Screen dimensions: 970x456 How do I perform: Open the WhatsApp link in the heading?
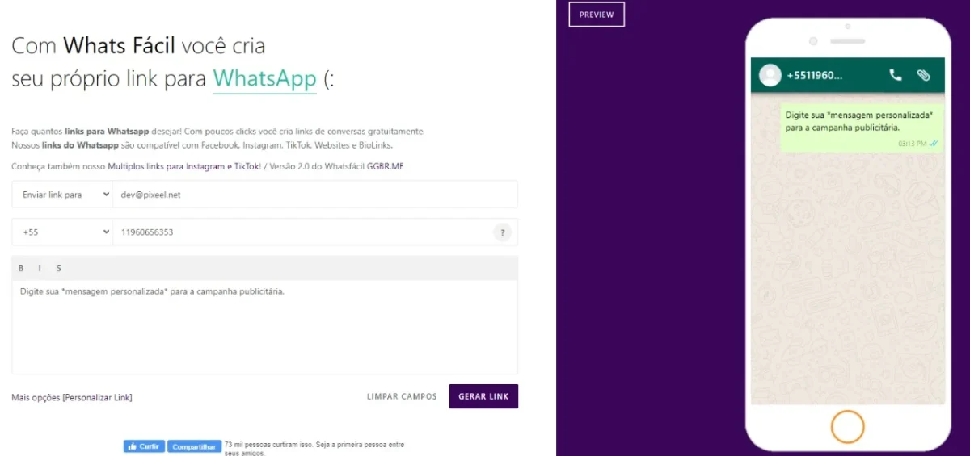click(264, 80)
